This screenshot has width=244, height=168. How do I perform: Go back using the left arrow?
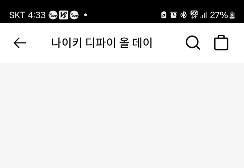[20, 43]
